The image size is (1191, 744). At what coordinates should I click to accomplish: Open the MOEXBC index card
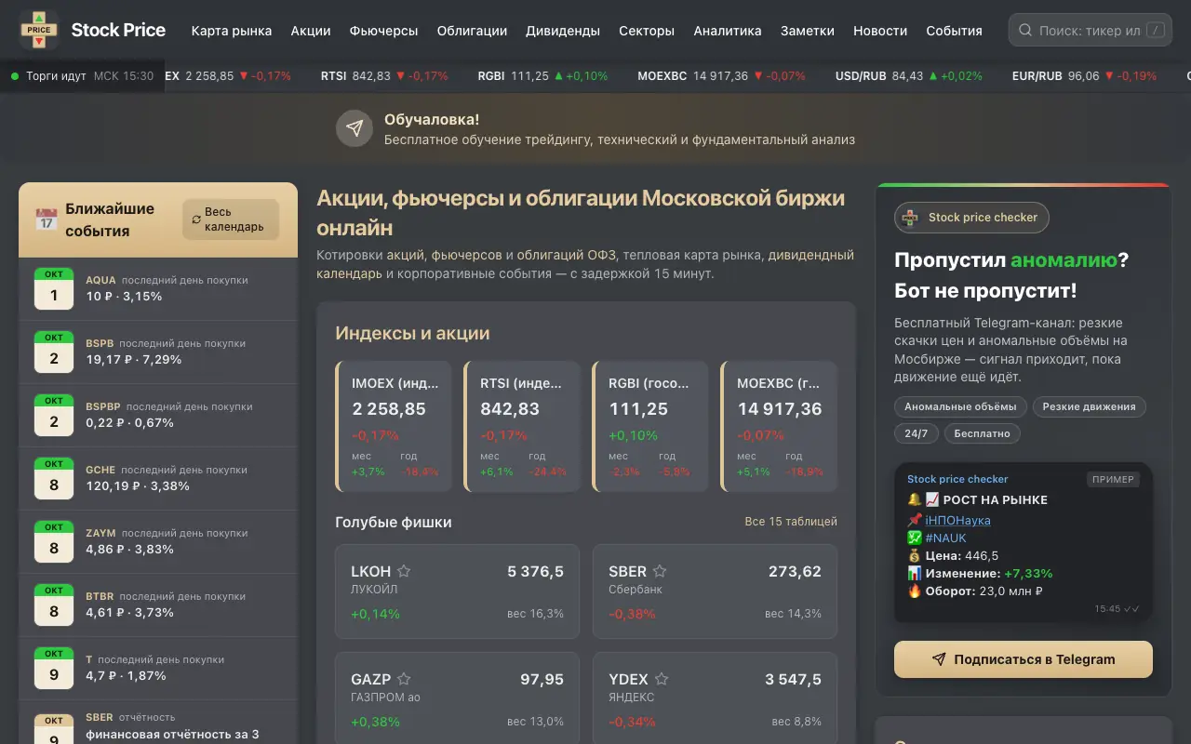(x=779, y=427)
